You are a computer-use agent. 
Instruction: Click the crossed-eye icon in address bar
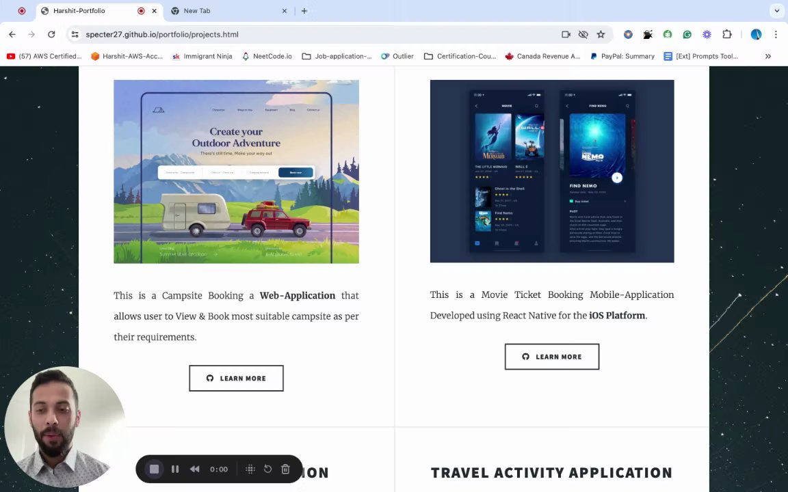click(583, 34)
